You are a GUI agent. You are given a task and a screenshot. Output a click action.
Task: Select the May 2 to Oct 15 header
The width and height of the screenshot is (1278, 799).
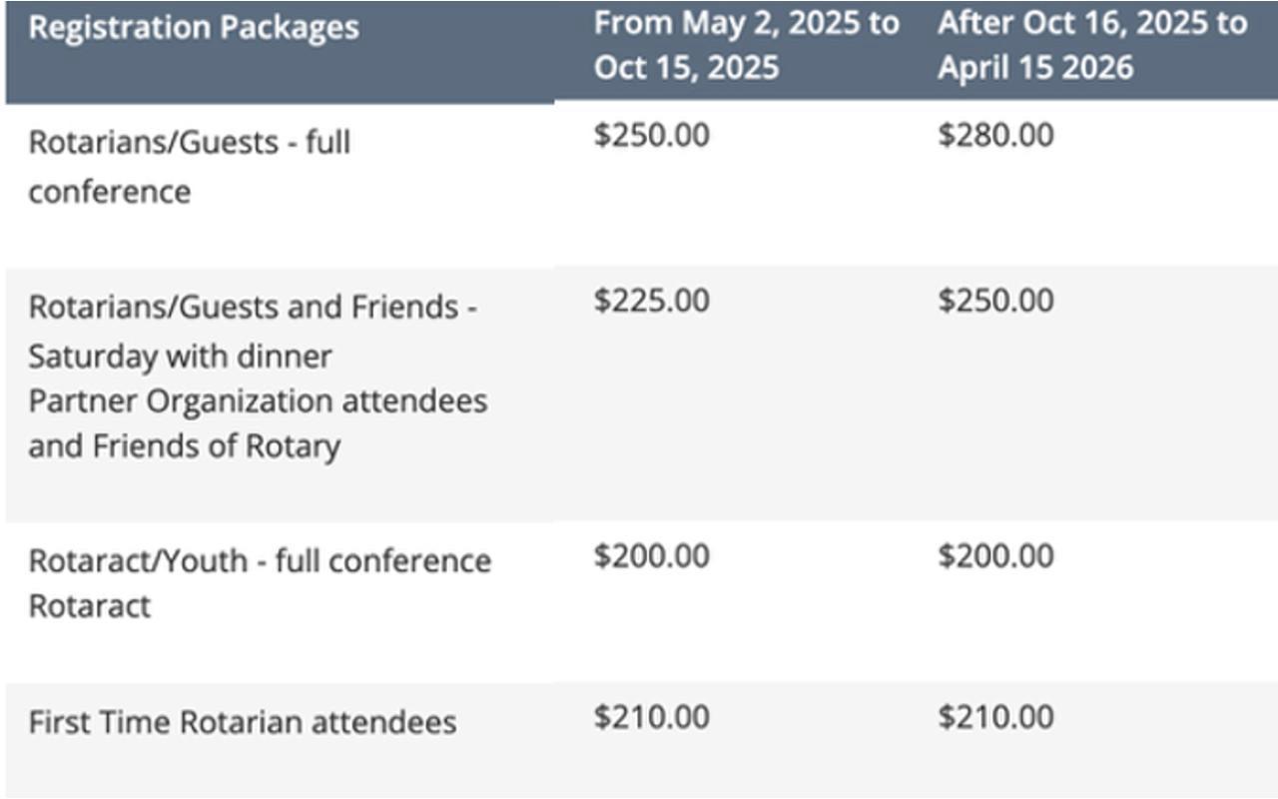tap(746, 45)
